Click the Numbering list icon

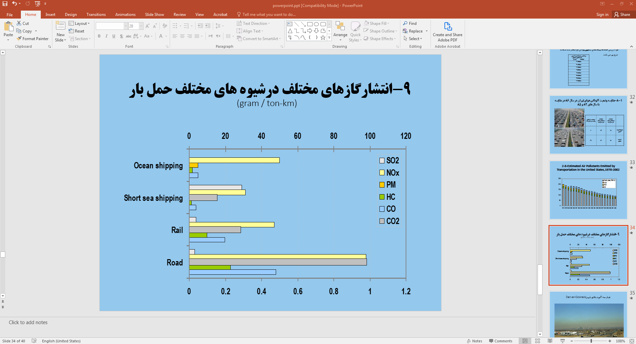(186, 26)
